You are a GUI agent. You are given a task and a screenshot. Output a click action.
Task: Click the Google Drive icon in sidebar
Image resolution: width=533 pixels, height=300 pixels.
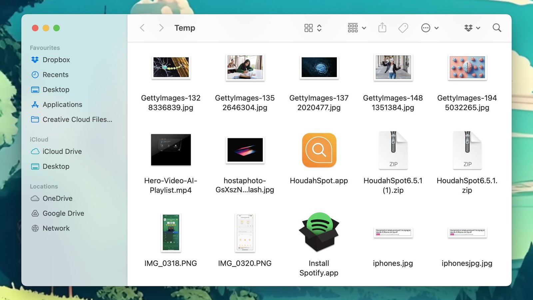35,213
